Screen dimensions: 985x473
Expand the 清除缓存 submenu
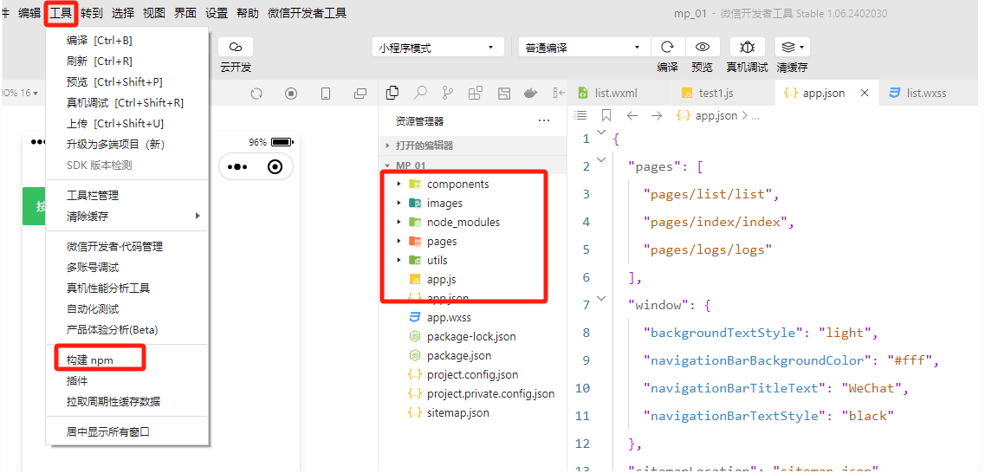pyautogui.click(x=126, y=216)
